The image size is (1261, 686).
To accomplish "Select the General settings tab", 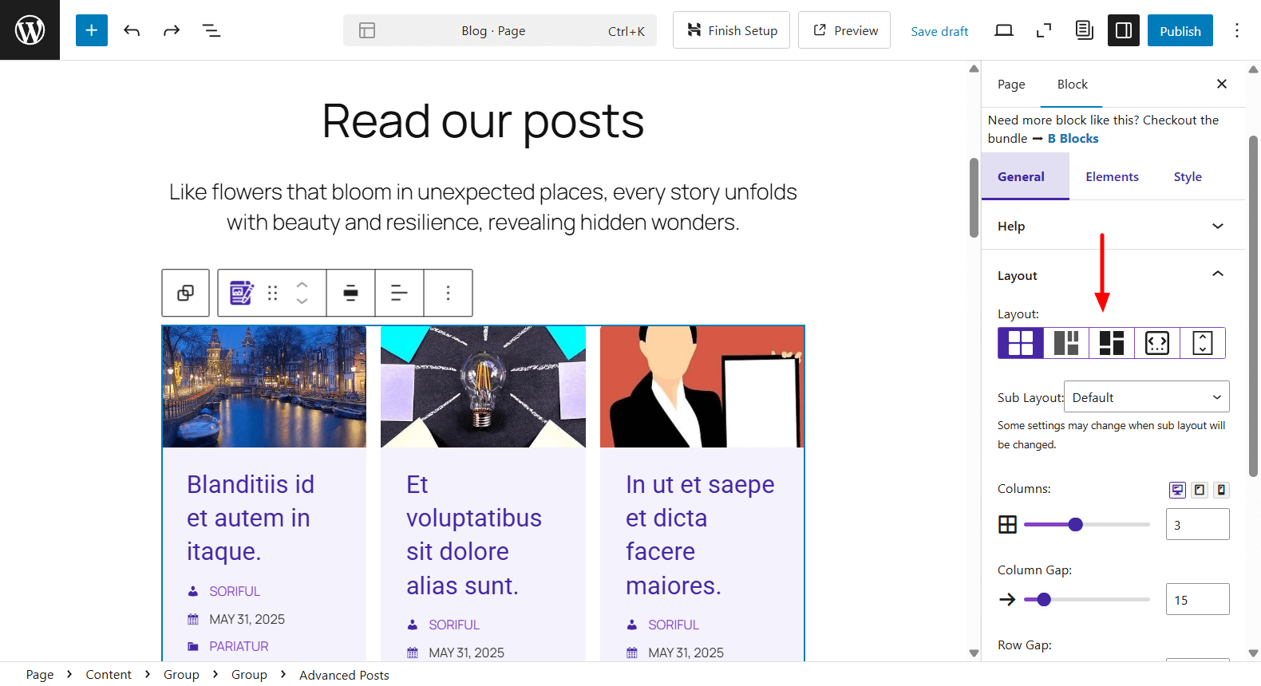I will [x=1026, y=176].
